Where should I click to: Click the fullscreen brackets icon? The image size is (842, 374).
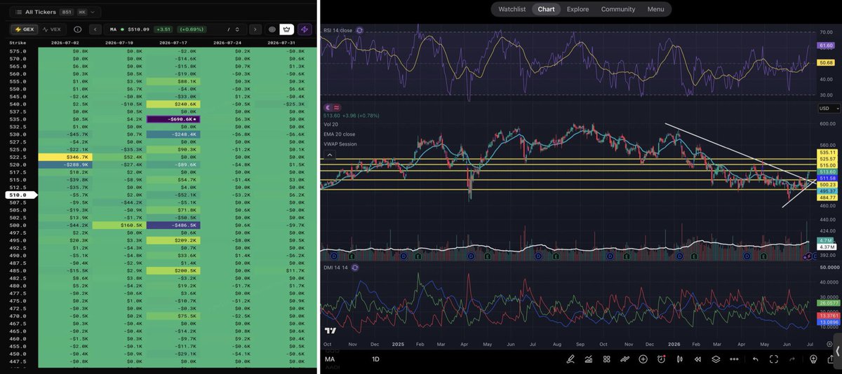tap(774, 359)
